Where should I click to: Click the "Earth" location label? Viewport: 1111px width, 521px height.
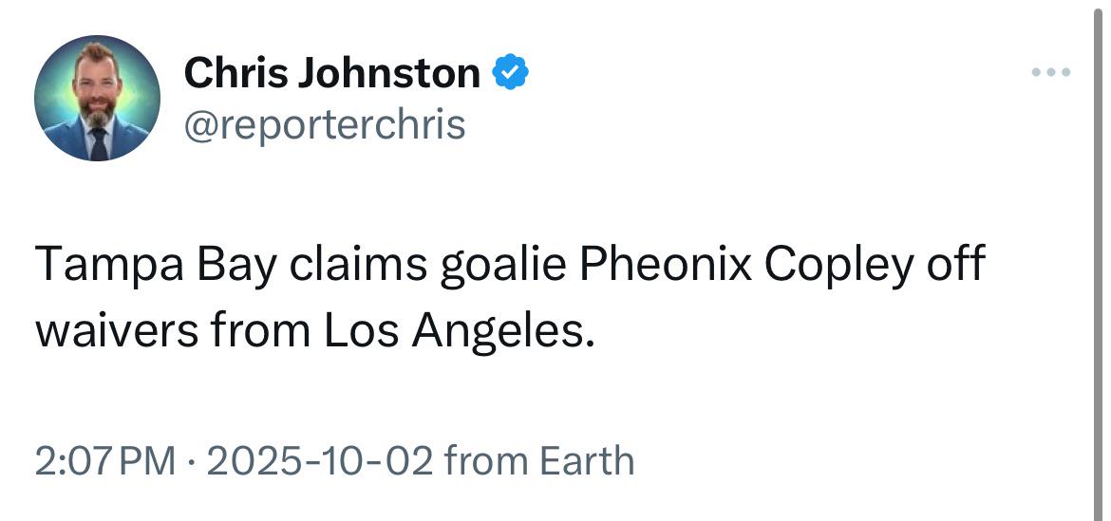[586, 461]
